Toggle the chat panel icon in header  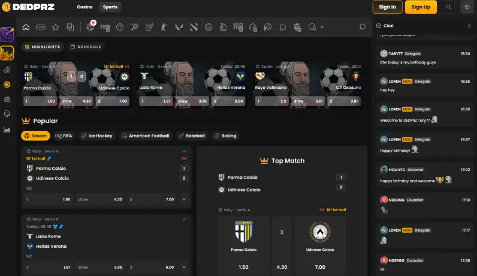click(467, 7)
